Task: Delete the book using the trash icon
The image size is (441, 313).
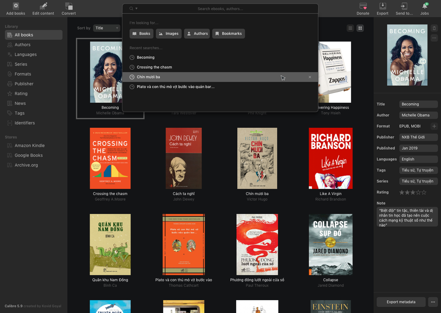Action: (x=434, y=28)
